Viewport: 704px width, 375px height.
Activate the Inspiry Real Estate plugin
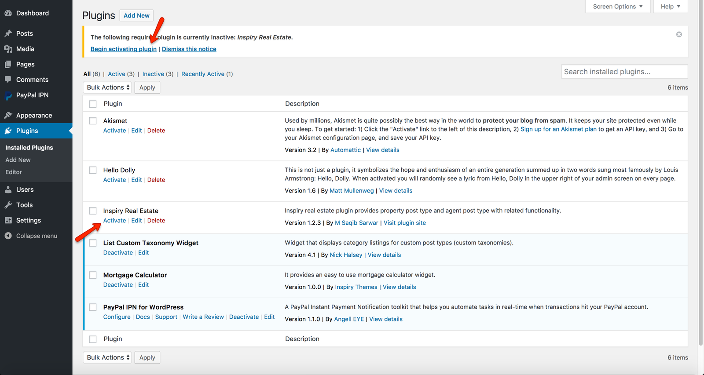pyautogui.click(x=114, y=221)
